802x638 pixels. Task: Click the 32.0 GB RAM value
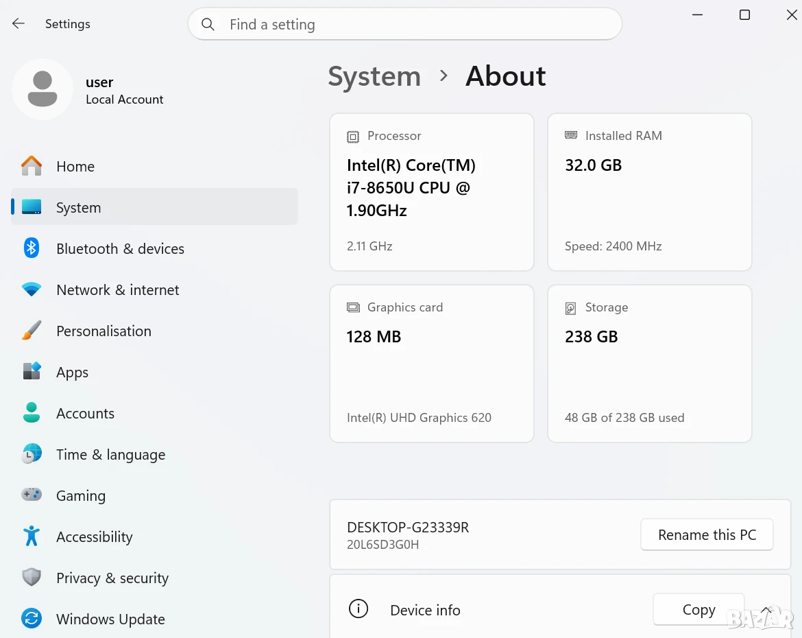594,165
